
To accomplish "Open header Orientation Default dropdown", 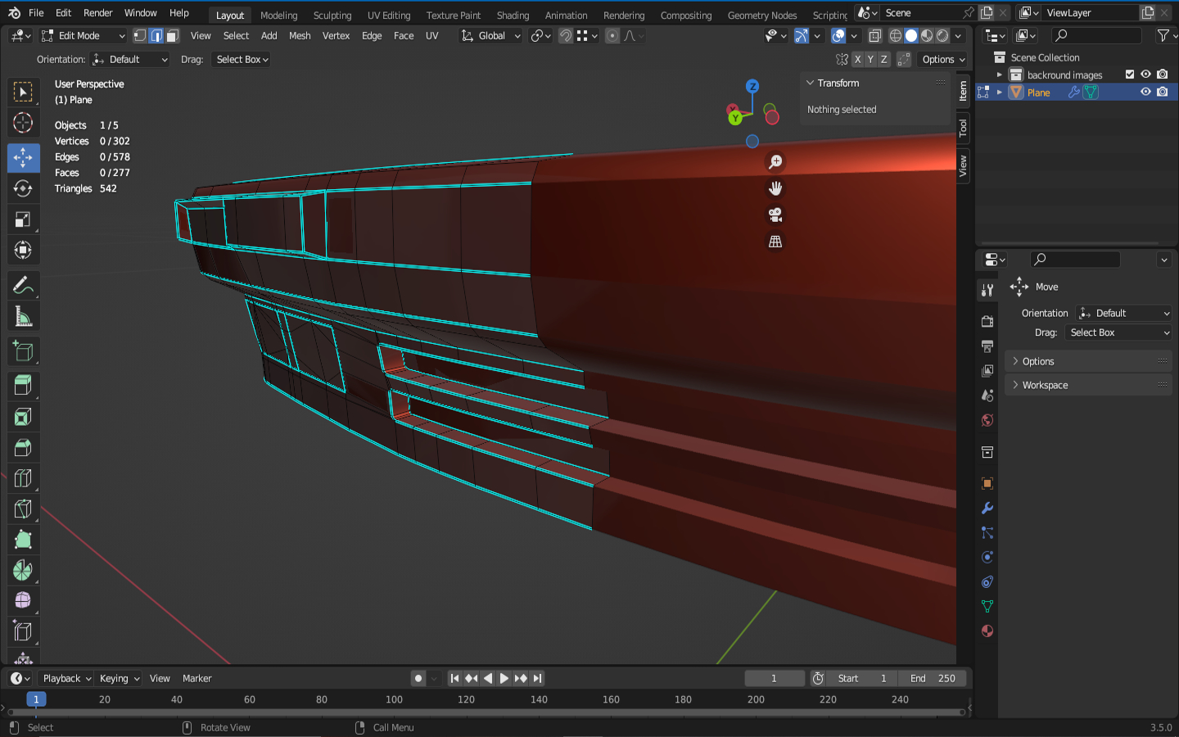I will coord(129,60).
